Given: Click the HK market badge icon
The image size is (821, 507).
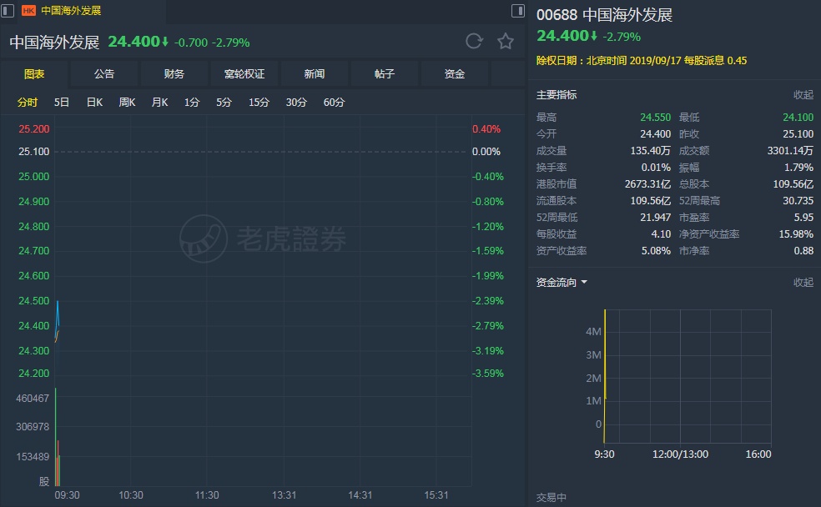Looking at the screenshot, I should pos(28,11).
